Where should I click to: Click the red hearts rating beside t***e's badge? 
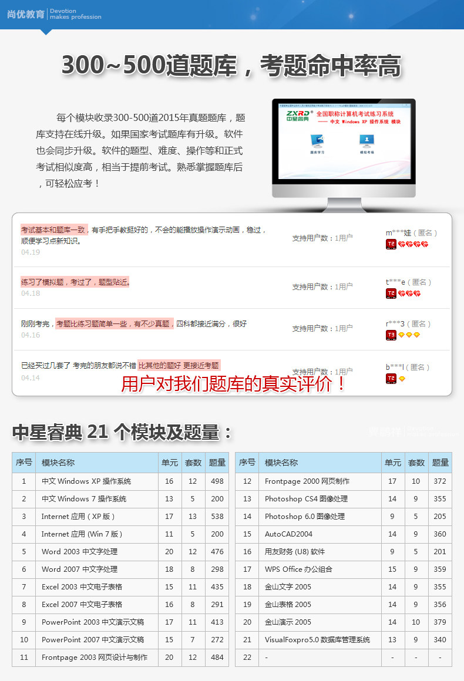pos(409,294)
